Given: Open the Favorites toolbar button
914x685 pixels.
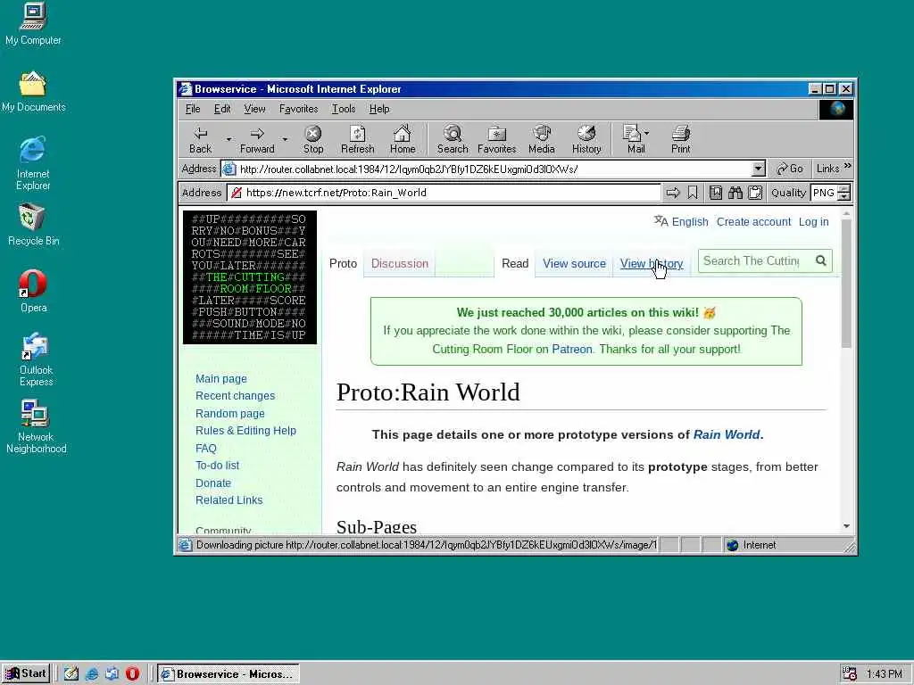Looking at the screenshot, I should coord(496,140).
